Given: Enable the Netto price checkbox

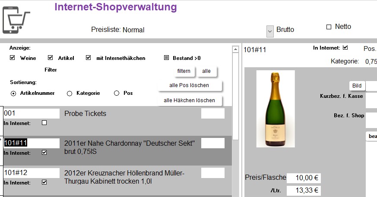Looking at the screenshot, I should (x=329, y=27).
